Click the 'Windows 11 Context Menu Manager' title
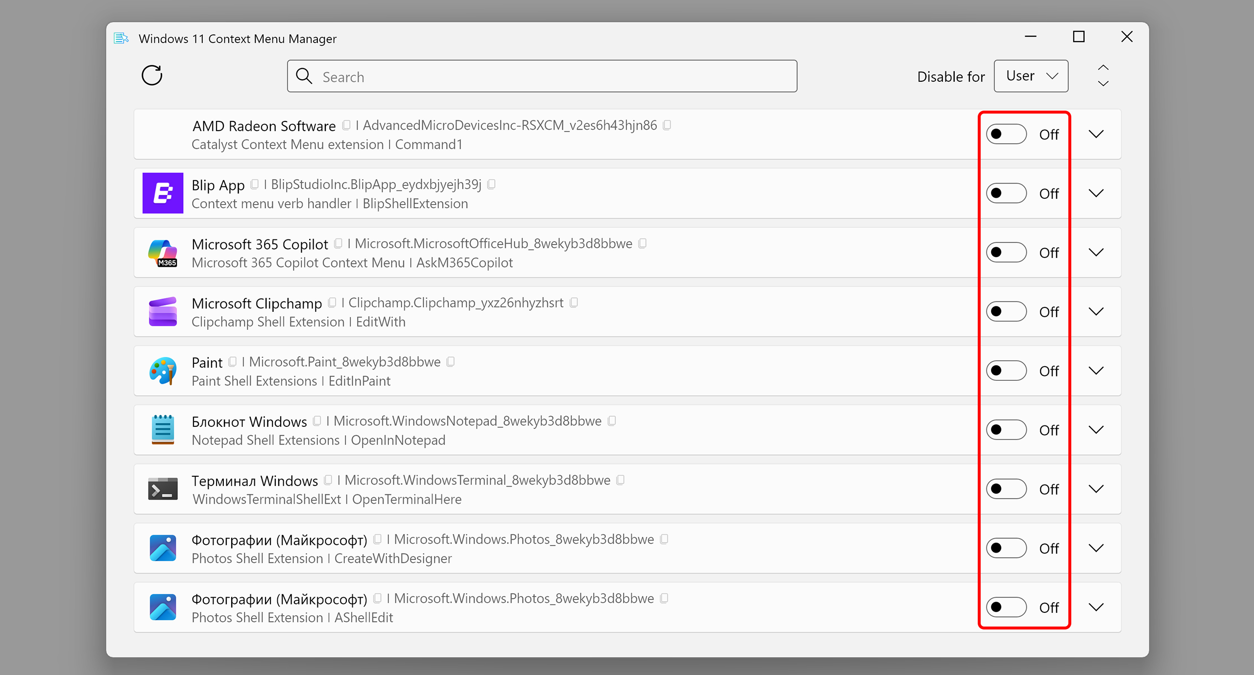This screenshot has height=675, width=1254. click(238, 39)
